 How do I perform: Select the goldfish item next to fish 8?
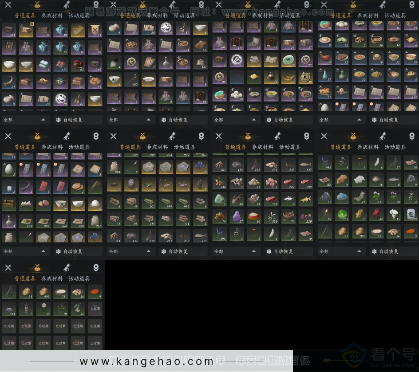click(305, 200)
